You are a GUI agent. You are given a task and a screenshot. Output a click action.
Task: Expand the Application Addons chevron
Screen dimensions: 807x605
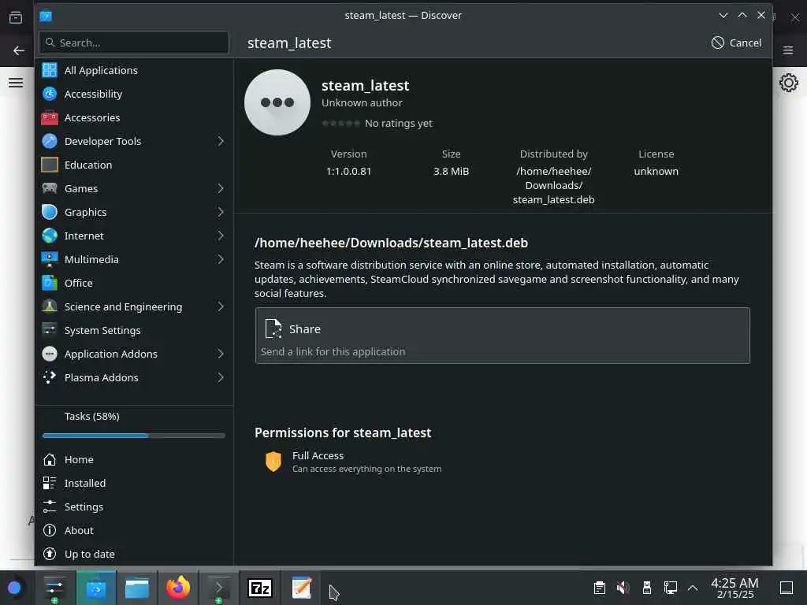pyautogui.click(x=221, y=354)
